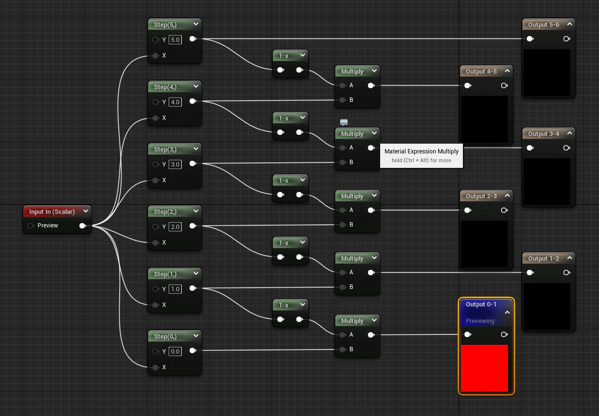Click the right-side output pin of Output 3-4
Screen dimensions: 599x416
(566, 148)
